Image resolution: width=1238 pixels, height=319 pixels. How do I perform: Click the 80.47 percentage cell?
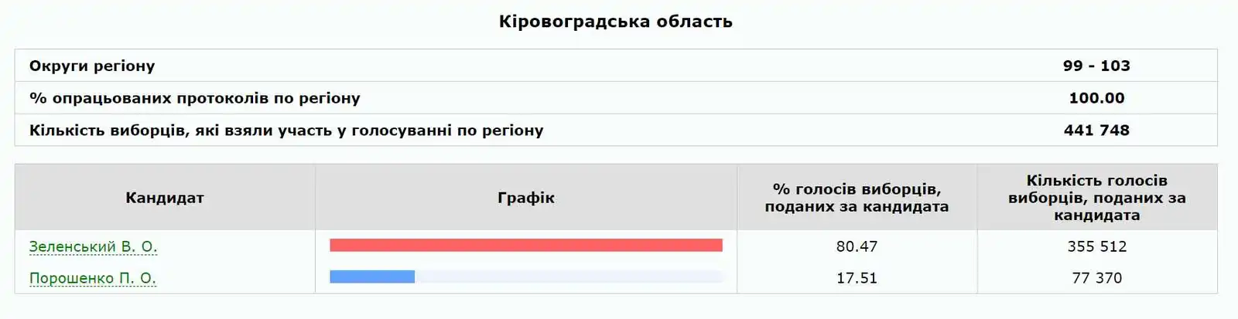pos(857,246)
